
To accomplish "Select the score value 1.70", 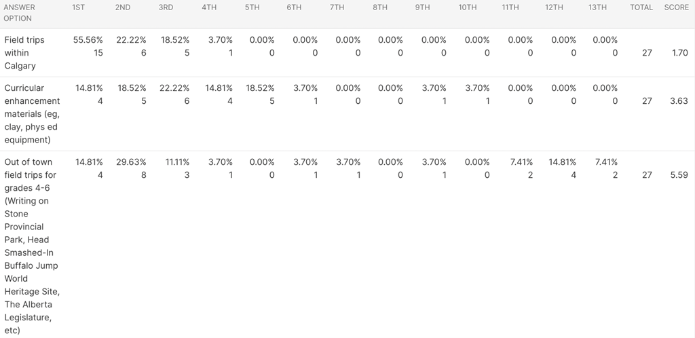I will point(679,53).
